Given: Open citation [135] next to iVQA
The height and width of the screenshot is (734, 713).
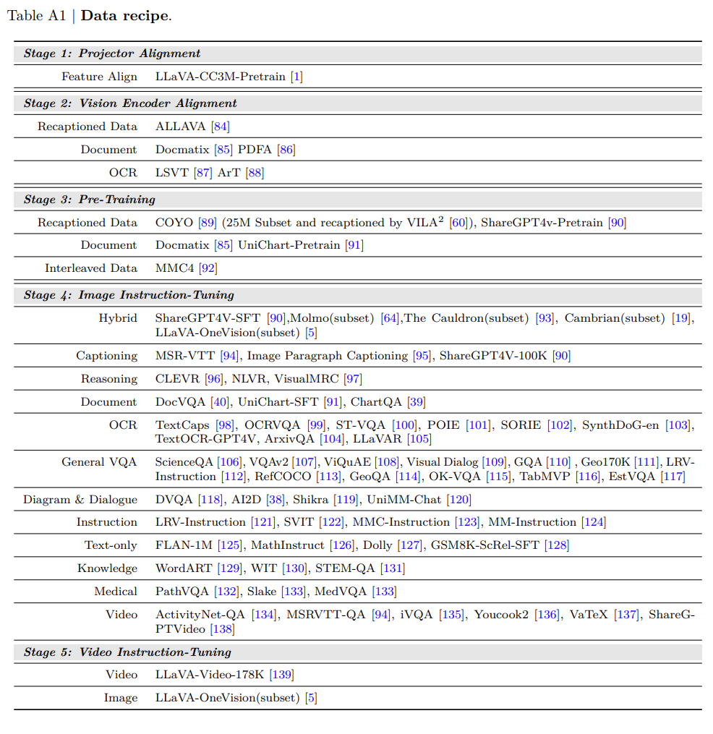Looking at the screenshot, I should [x=452, y=615].
